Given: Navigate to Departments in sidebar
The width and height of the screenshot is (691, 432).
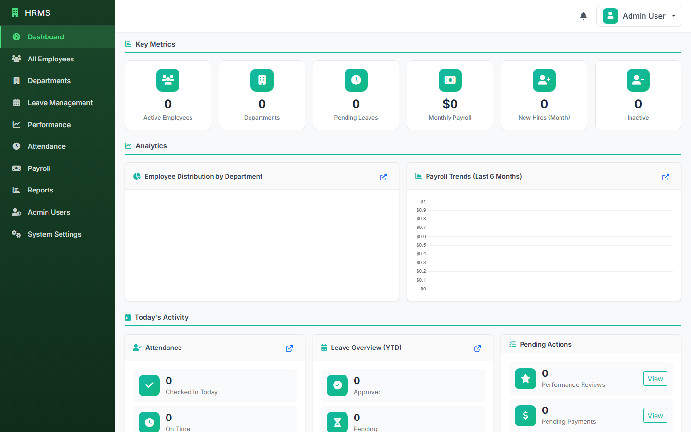Looking at the screenshot, I should [58, 81].
